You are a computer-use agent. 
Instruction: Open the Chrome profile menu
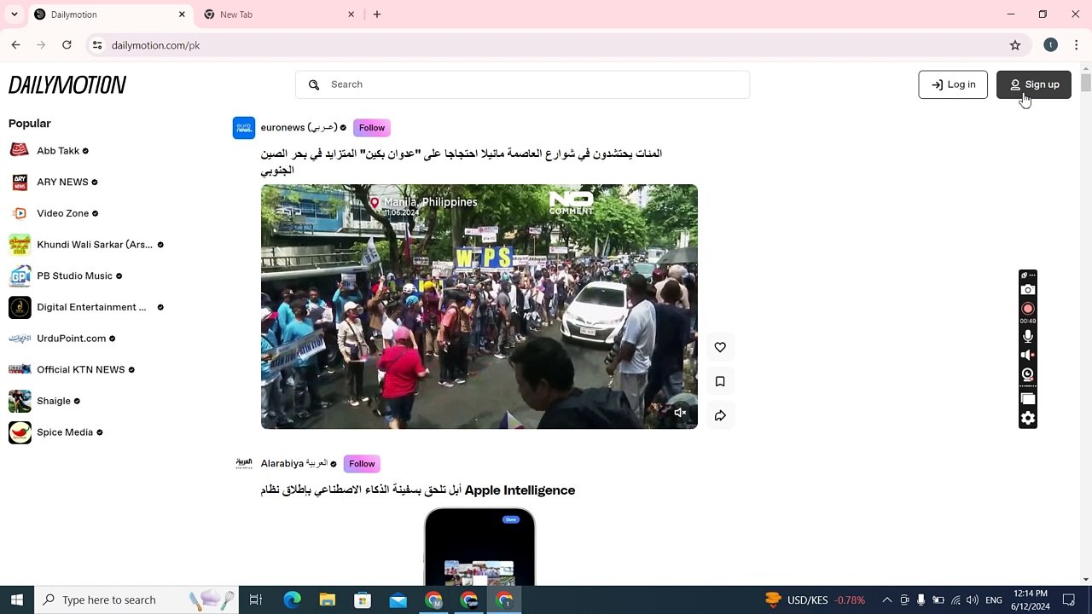pyautogui.click(x=1050, y=45)
